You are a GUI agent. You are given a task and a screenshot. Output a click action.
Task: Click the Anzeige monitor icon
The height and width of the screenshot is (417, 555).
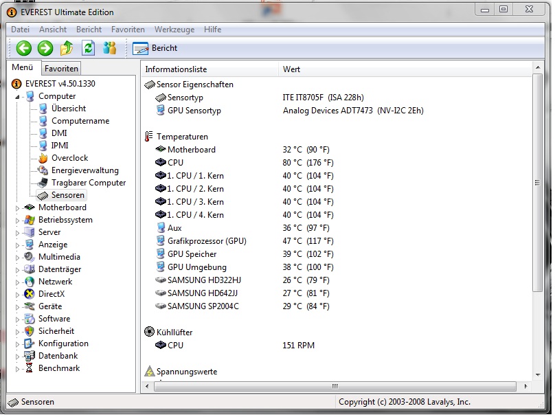point(30,245)
